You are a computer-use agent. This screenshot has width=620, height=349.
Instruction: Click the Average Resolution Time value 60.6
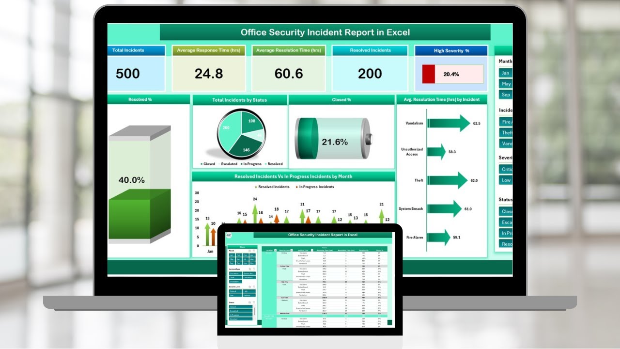pyautogui.click(x=289, y=74)
